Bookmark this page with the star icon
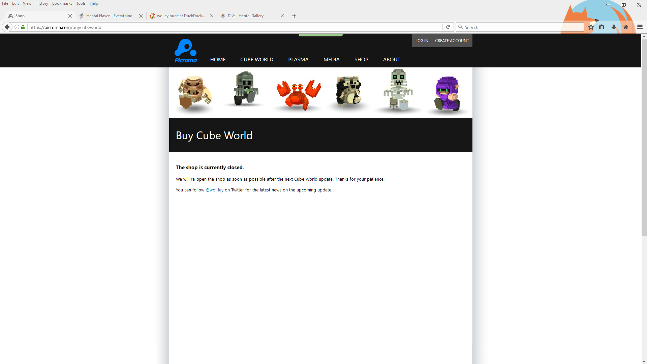This screenshot has height=364, width=647. [591, 27]
